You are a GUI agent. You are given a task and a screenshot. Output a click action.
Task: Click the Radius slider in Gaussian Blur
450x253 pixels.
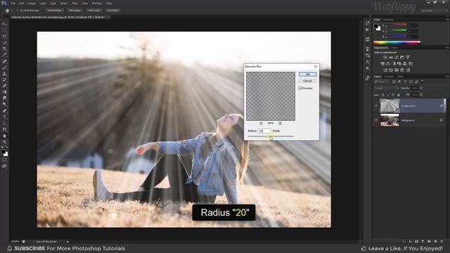pos(271,136)
